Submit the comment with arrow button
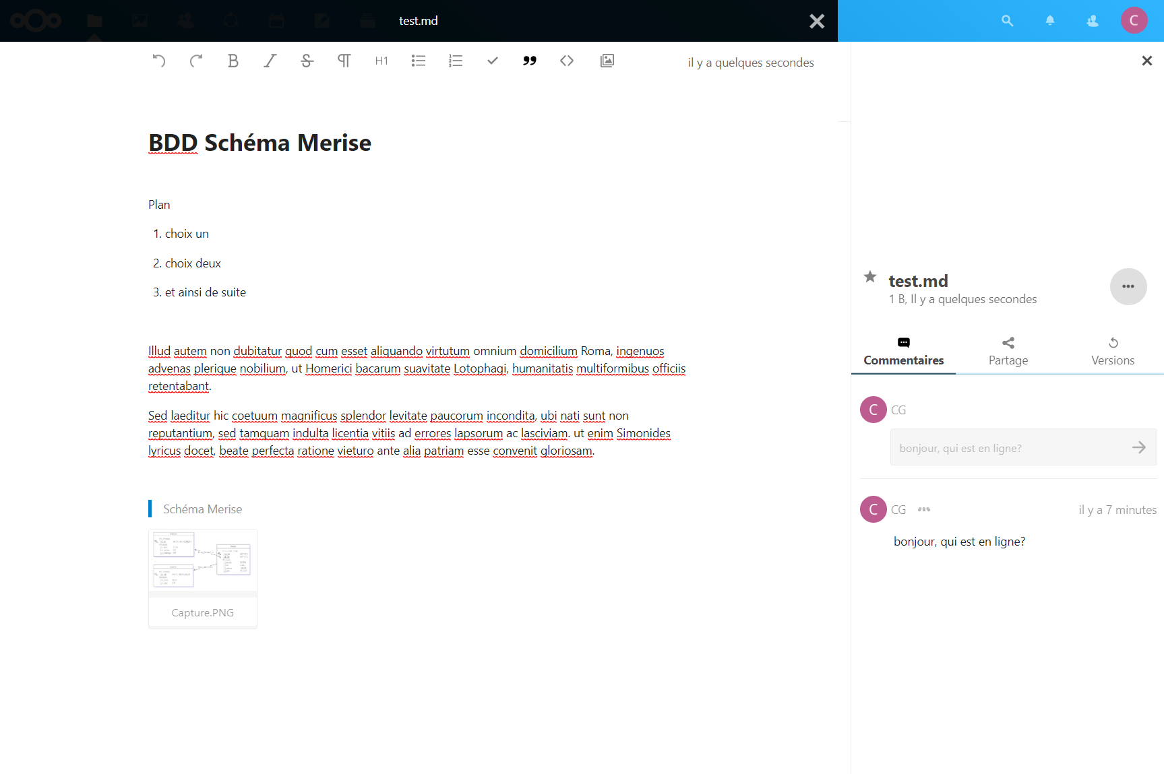 tap(1139, 447)
